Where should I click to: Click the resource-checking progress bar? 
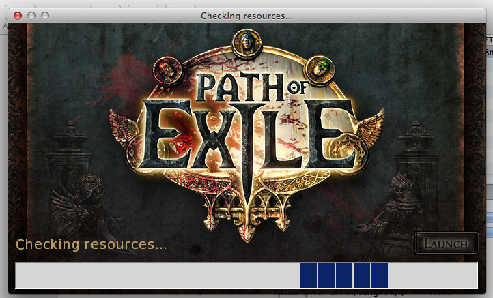pos(246,275)
